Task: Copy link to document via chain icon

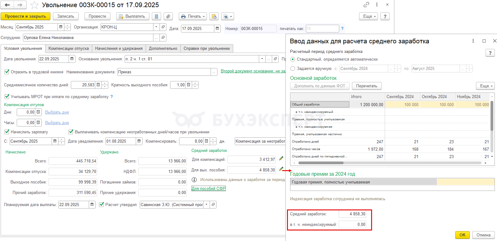Action: click(366, 5)
